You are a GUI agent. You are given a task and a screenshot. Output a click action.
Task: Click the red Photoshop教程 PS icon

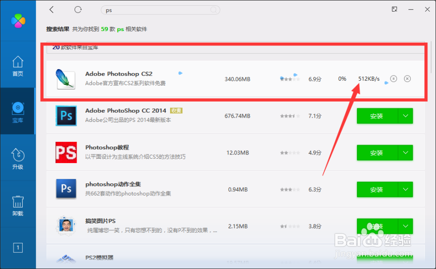66,152
